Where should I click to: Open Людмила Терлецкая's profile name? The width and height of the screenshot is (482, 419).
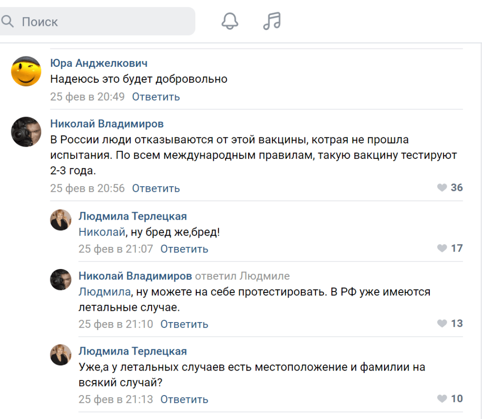point(132,216)
